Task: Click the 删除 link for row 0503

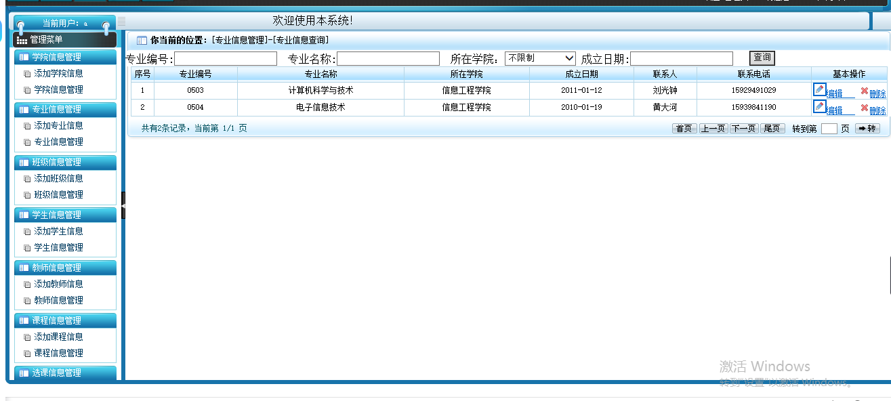Action: click(x=877, y=93)
